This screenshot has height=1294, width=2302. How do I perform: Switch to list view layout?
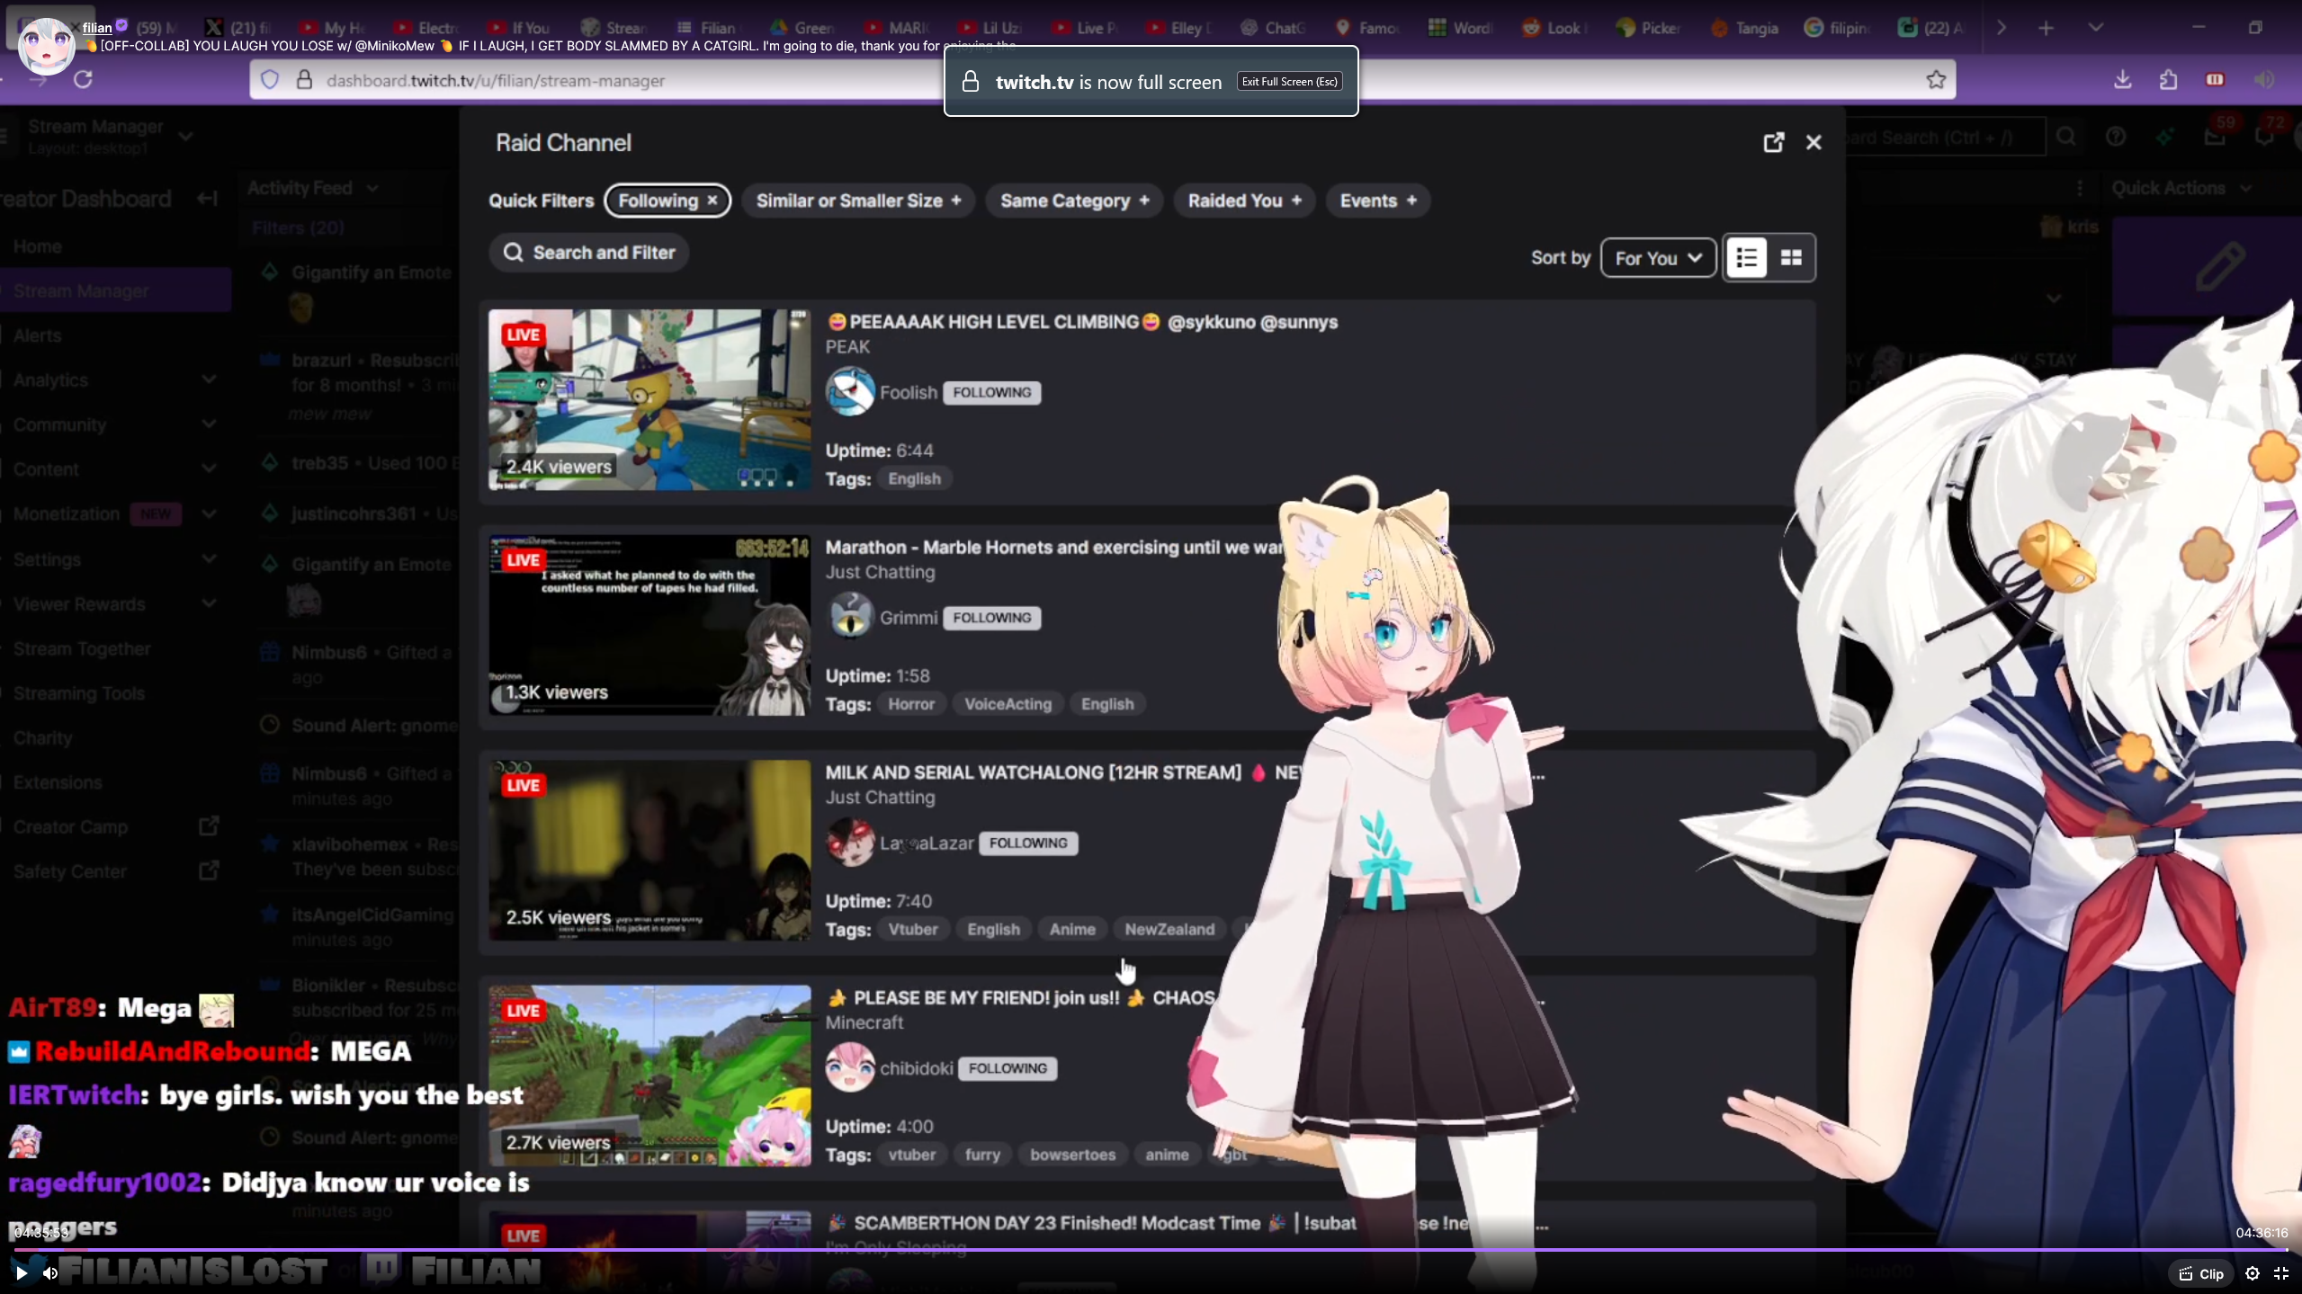(1746, 258)
